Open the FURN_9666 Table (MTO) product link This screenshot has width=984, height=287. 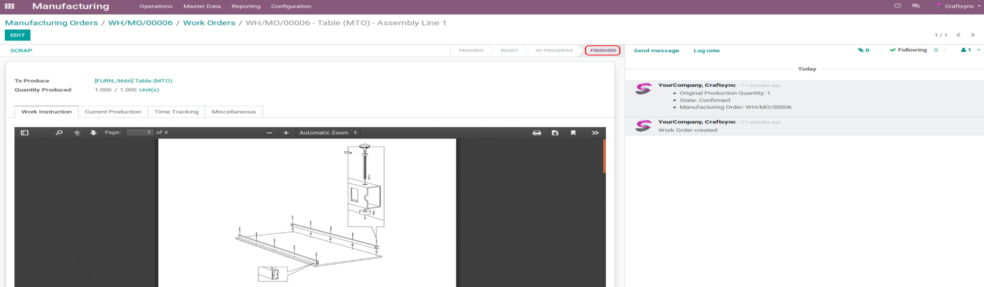pos(133,81)
